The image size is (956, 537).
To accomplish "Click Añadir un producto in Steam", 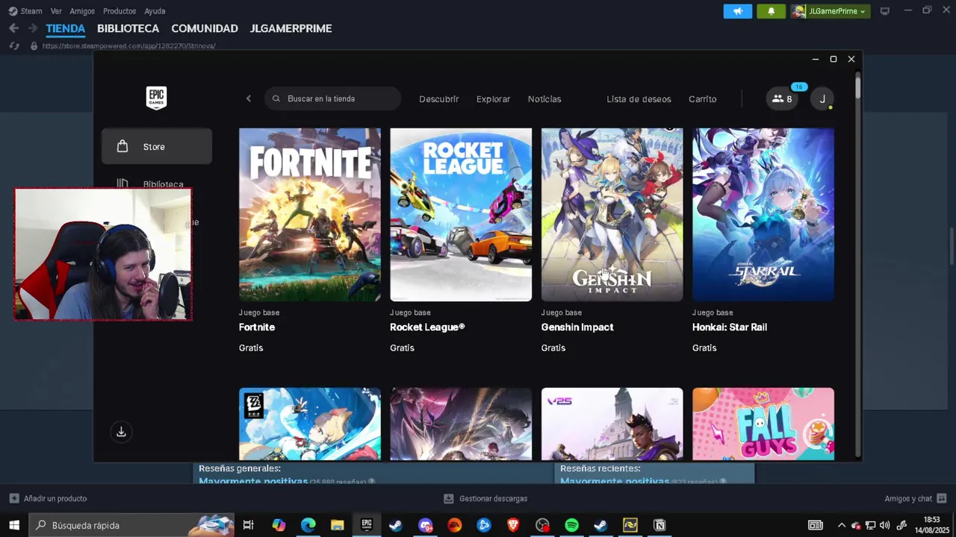I will coord(48,498).
